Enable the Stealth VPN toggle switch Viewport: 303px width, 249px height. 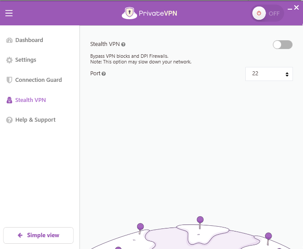[282, 45]
